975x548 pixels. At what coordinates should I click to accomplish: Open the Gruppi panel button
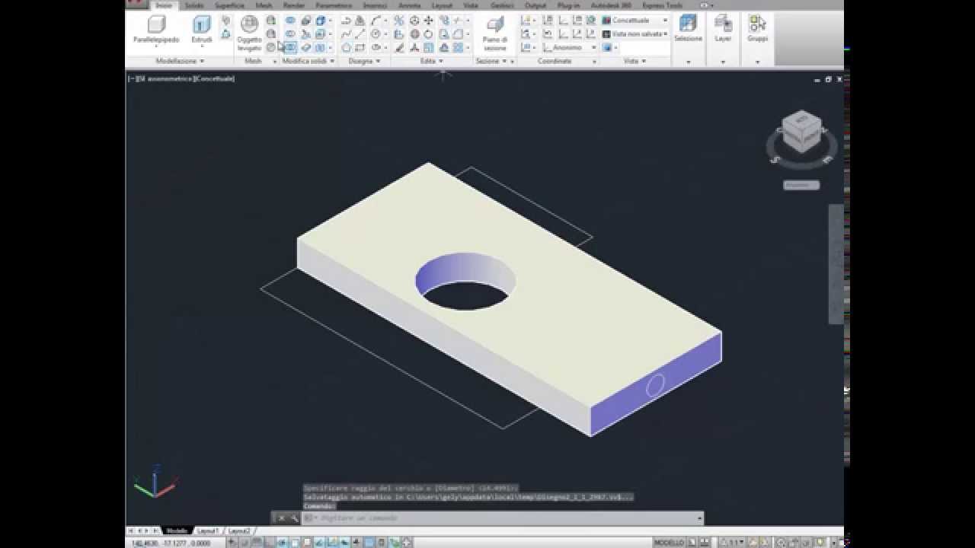(x=757, y=29)
